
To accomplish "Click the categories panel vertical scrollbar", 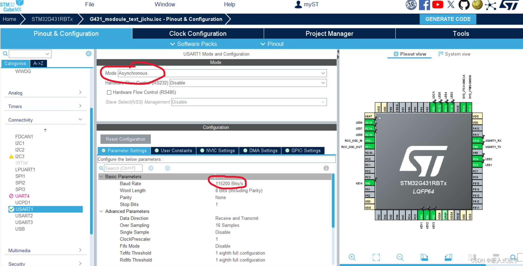I will coord(91,171).
